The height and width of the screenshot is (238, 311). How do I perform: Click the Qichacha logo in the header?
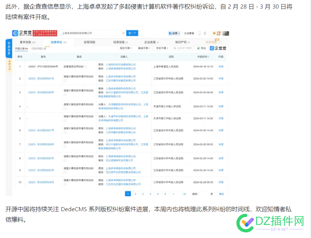22,33
